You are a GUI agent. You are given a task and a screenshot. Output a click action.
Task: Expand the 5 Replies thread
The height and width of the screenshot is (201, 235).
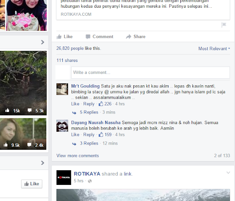pos(89,112)
